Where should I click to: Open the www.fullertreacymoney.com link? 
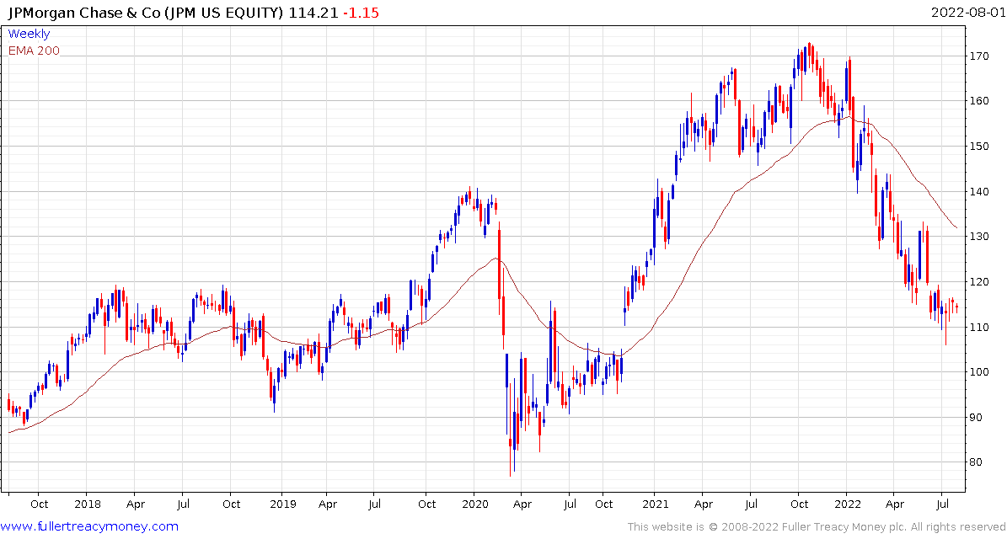click(x=90, y=527)
